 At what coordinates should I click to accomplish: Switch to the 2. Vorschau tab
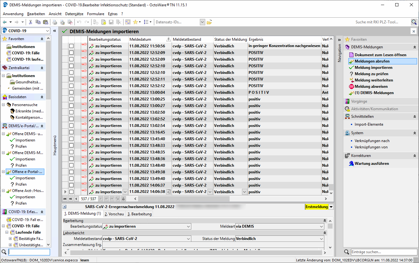(x=114, y=214)
